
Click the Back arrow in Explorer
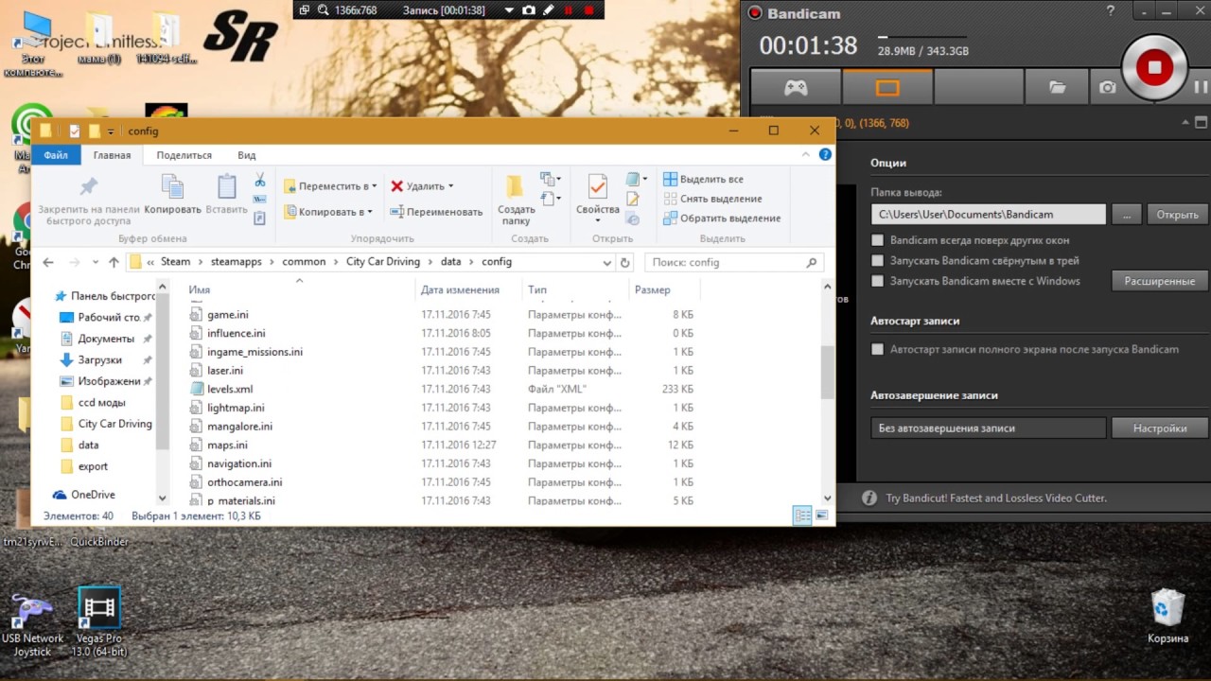[48, 262]
